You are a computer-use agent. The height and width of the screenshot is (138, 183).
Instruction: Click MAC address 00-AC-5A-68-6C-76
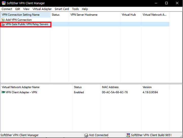click(x=115, y=92)
